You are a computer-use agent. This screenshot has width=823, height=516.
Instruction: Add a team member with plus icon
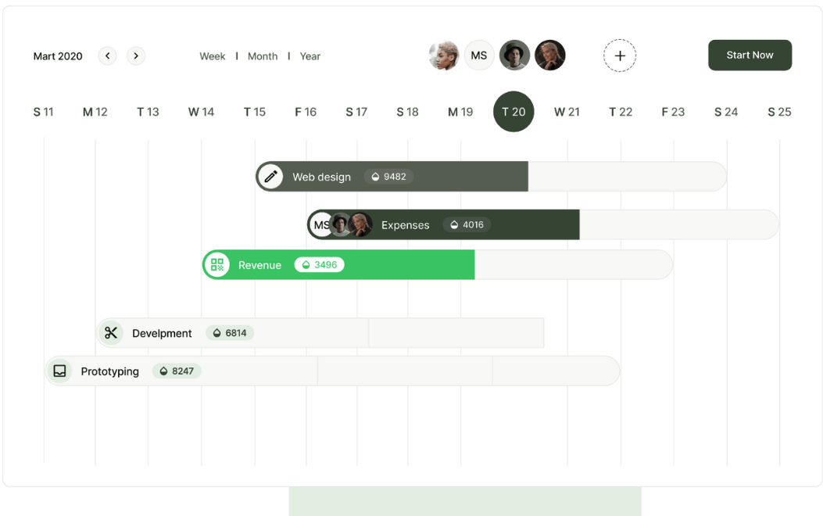click(x=620, y=56)
